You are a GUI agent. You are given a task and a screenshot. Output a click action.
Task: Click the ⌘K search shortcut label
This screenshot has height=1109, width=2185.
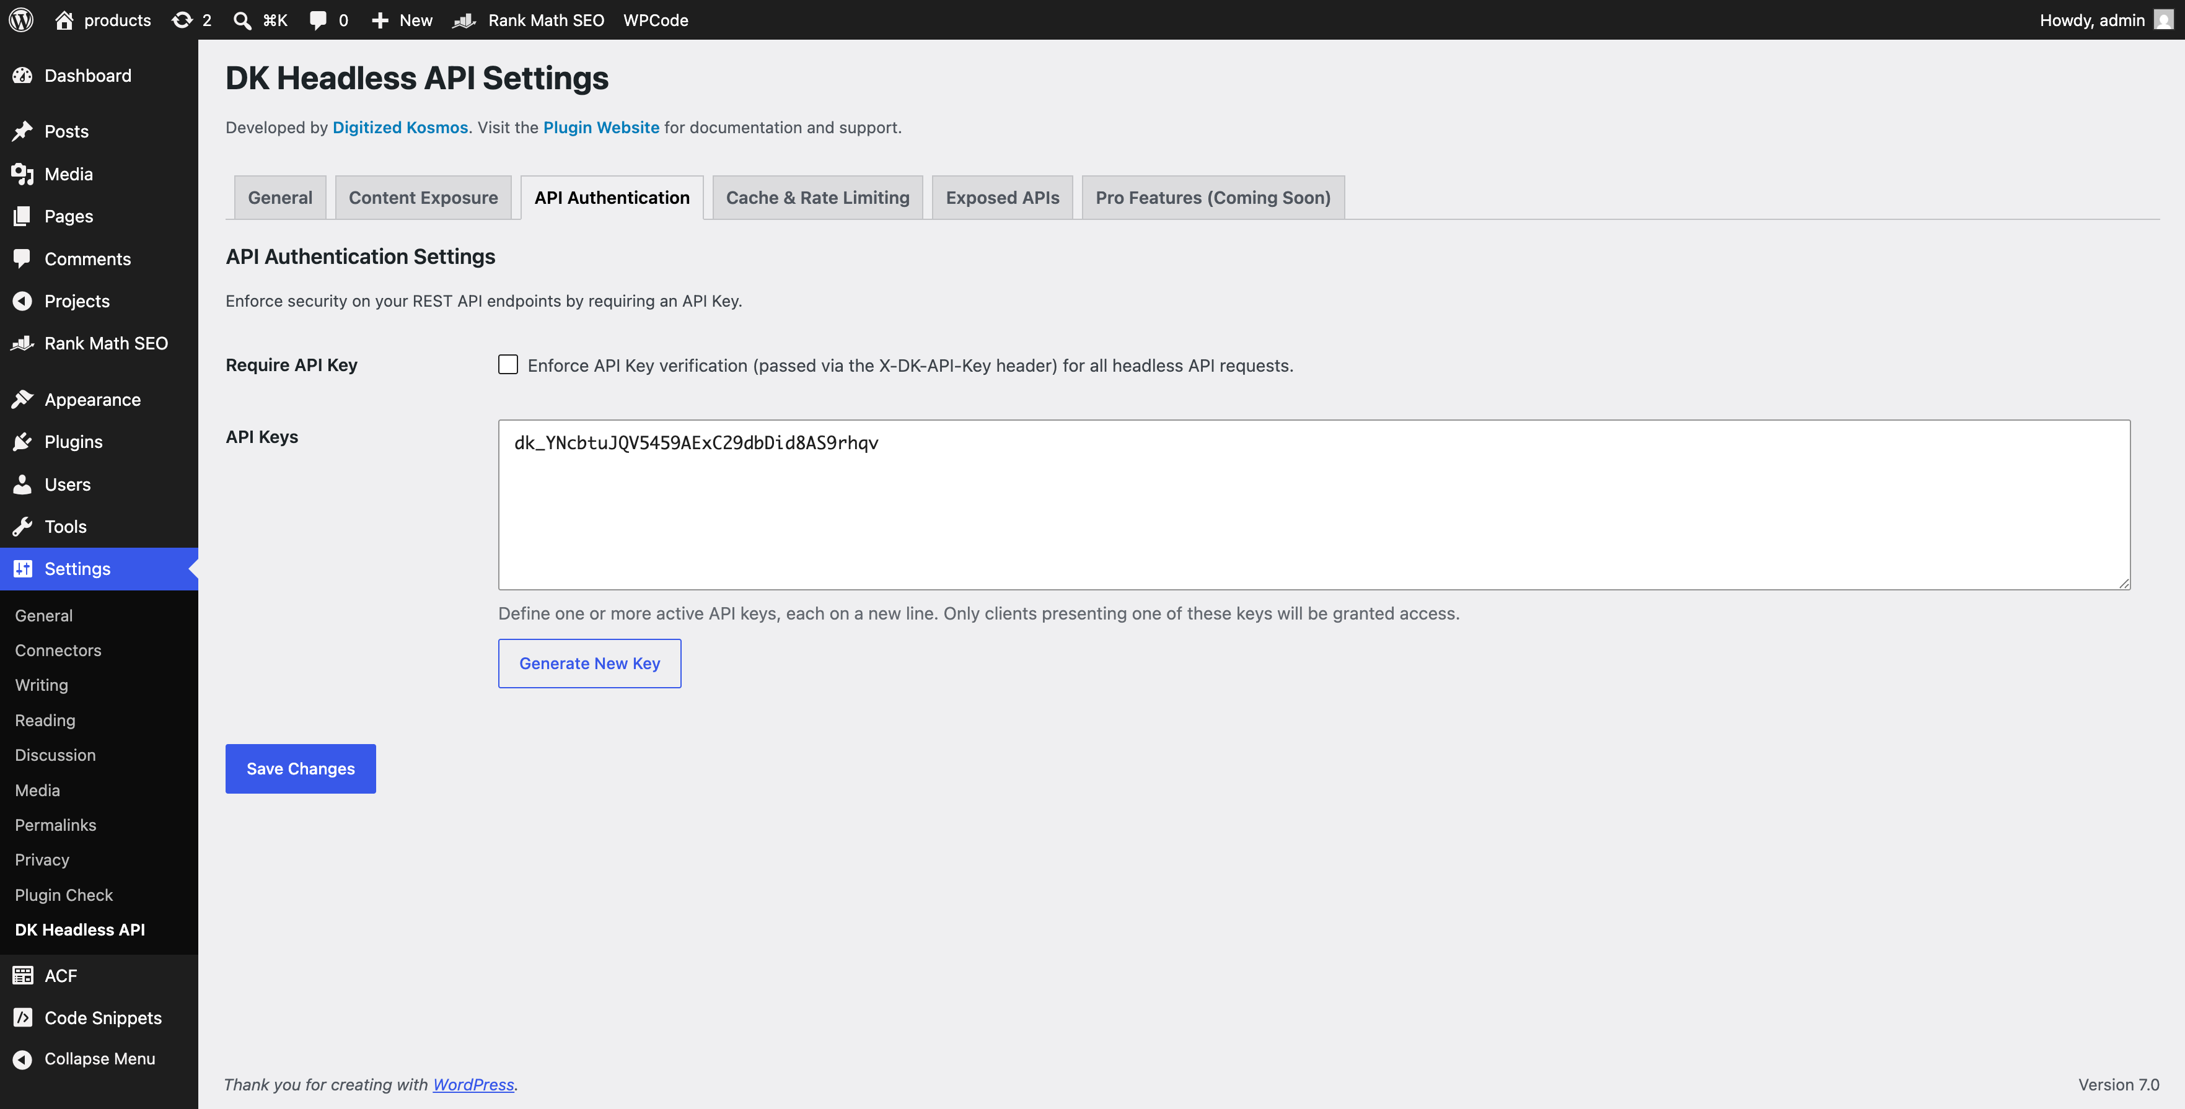[x=275, y=19]
